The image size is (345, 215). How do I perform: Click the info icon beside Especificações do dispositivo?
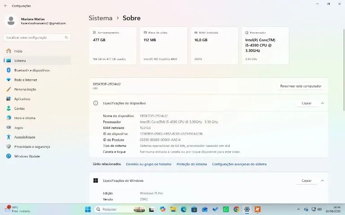tap(96, 103)
